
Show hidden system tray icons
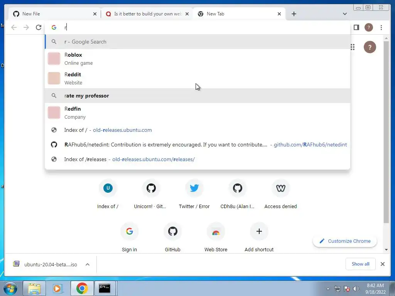pyautogui.click(x=328, y=289)
